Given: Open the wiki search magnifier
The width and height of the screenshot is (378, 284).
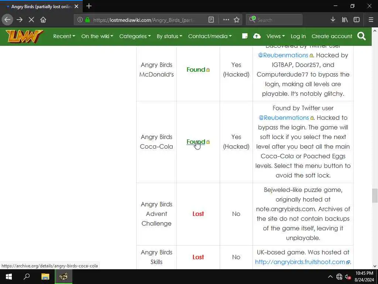Looking at the screenshot, I should (x=362, y=36).
